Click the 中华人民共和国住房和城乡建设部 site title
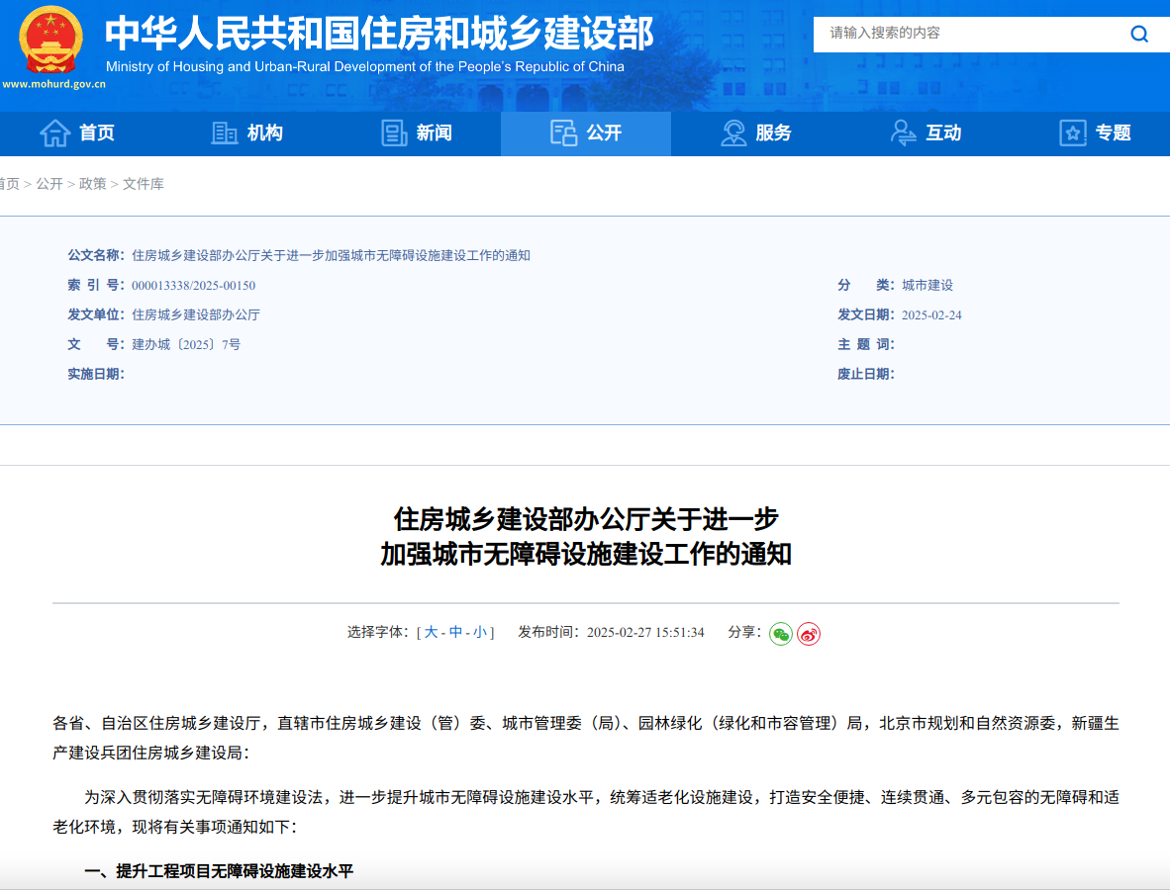The width and height of the screenshot is (1170, 890). point(379,33)
